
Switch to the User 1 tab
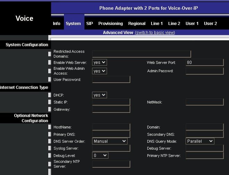192,24
